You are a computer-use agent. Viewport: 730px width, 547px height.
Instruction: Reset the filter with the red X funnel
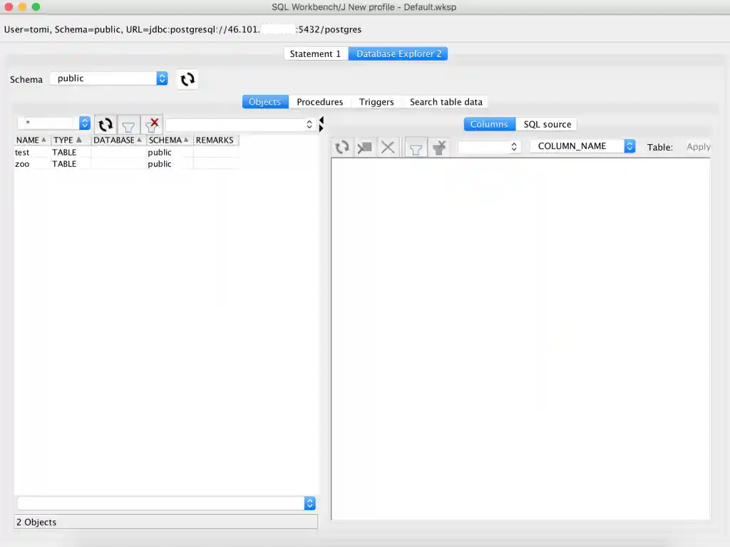pos(152,123)
